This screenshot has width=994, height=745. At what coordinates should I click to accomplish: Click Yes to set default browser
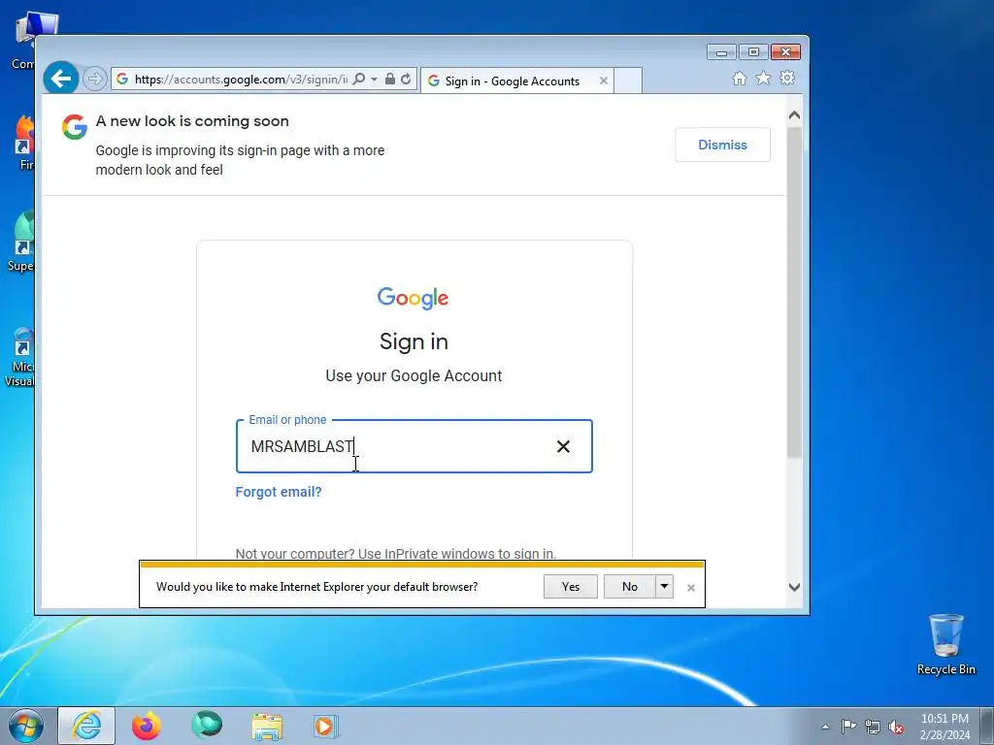(x=571, y=587)
